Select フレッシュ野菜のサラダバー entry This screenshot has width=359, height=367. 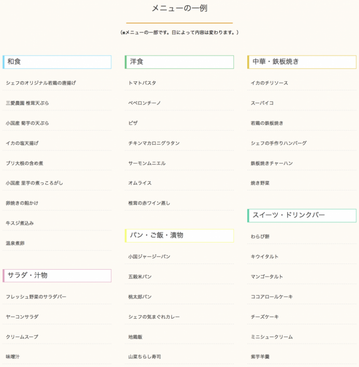pos(36,297)
